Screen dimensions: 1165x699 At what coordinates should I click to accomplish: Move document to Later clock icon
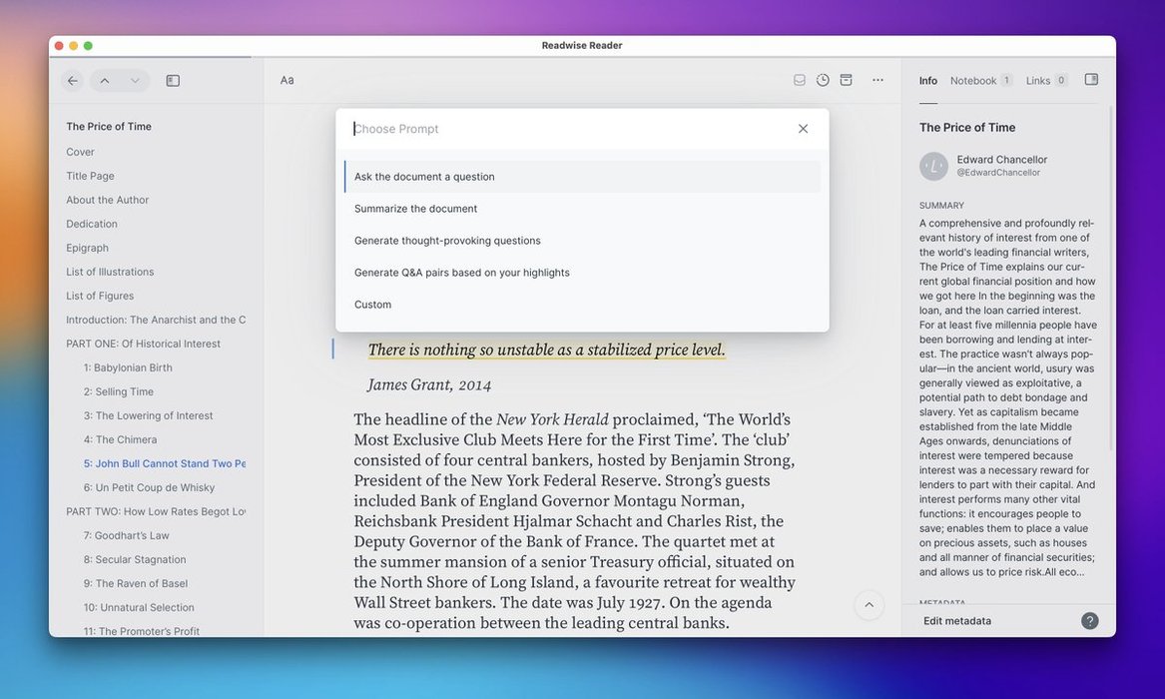823,80
